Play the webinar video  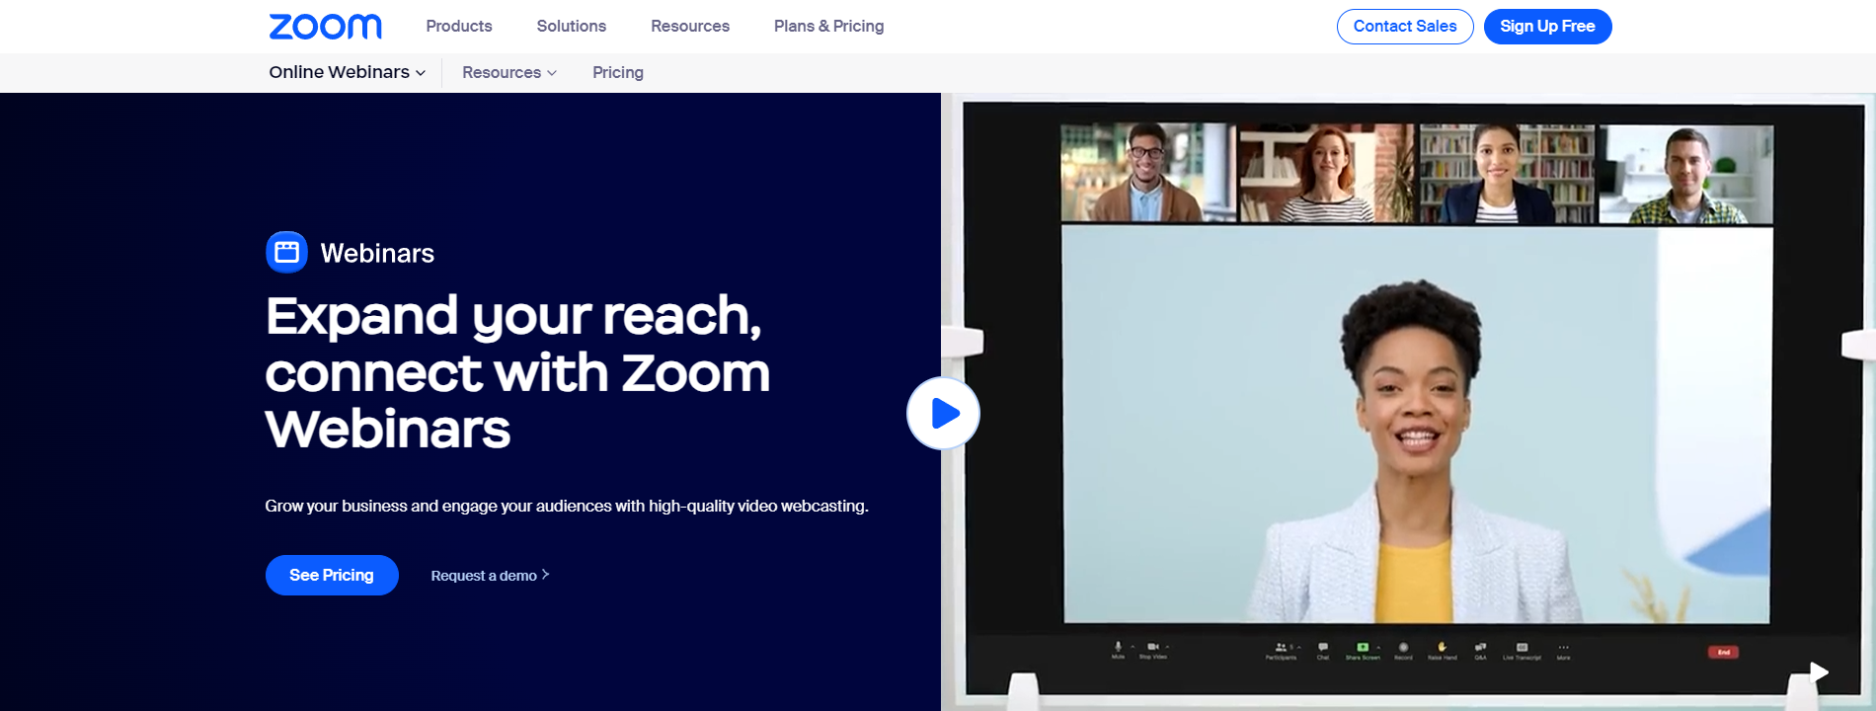point(943,413)
